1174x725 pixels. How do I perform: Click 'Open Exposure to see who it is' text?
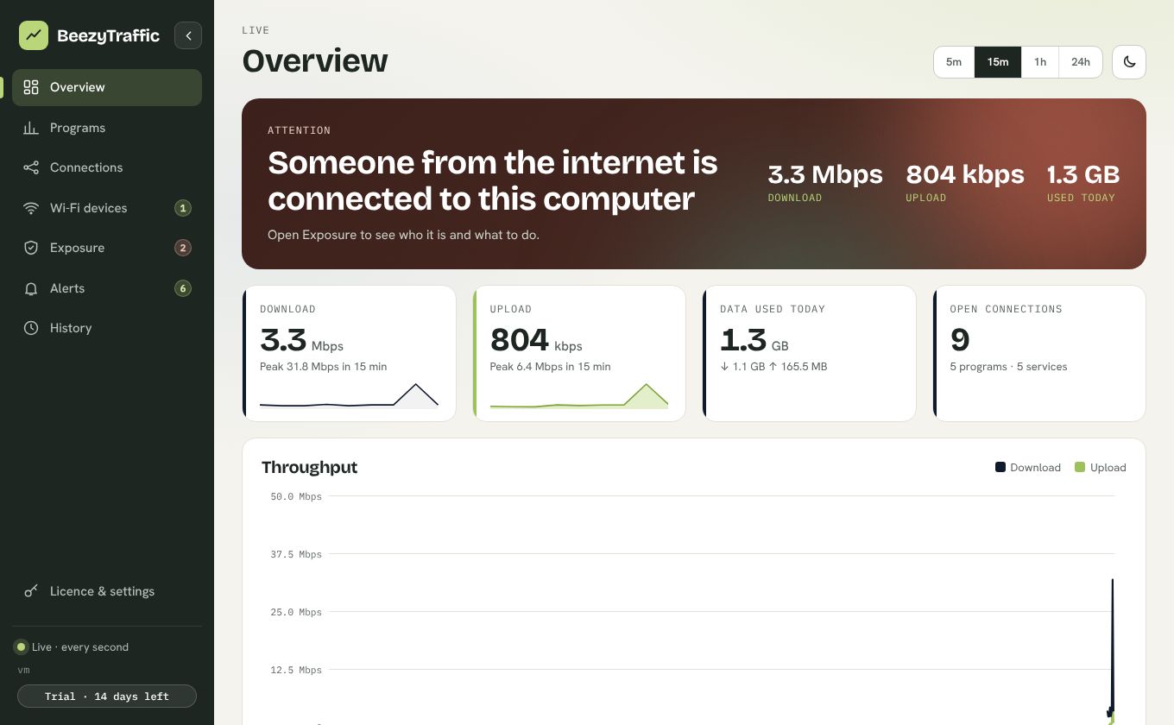(403, 235)
